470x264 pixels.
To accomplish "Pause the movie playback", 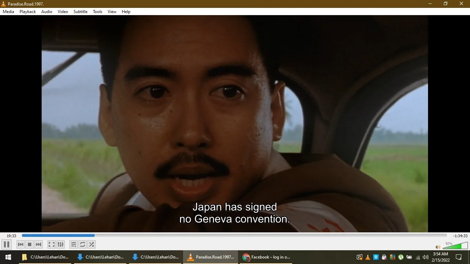I will (x=6, y=244).
